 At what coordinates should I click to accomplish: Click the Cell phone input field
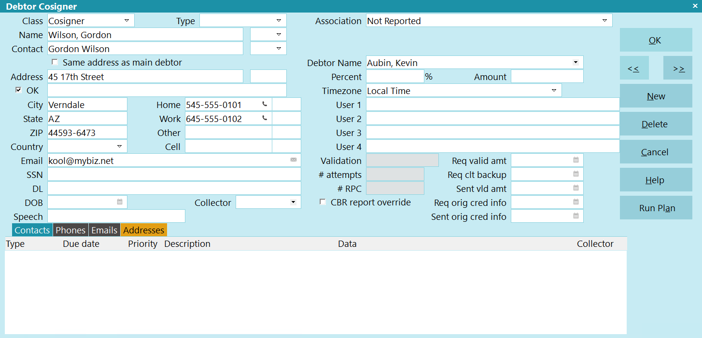pos(228,147)
